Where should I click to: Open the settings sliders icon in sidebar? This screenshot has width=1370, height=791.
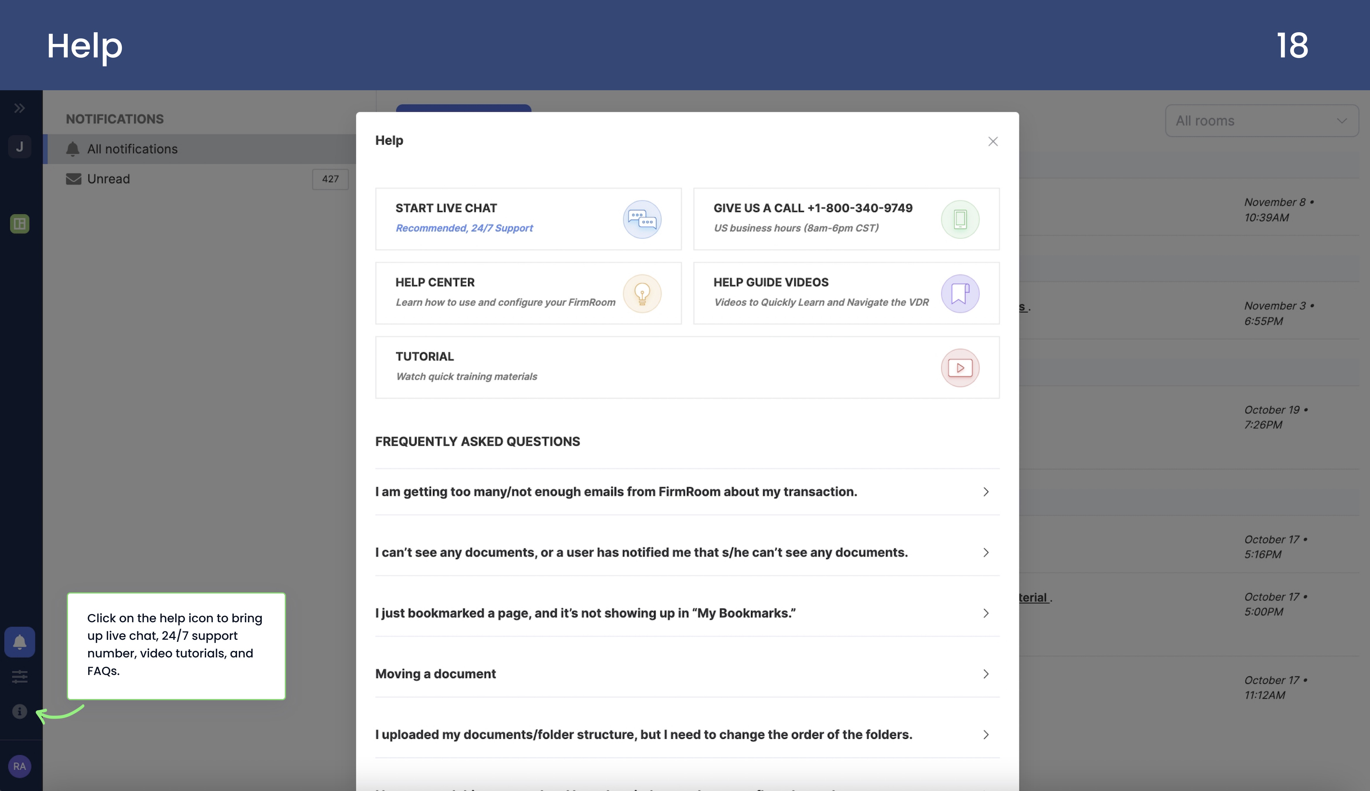(20, 677)
